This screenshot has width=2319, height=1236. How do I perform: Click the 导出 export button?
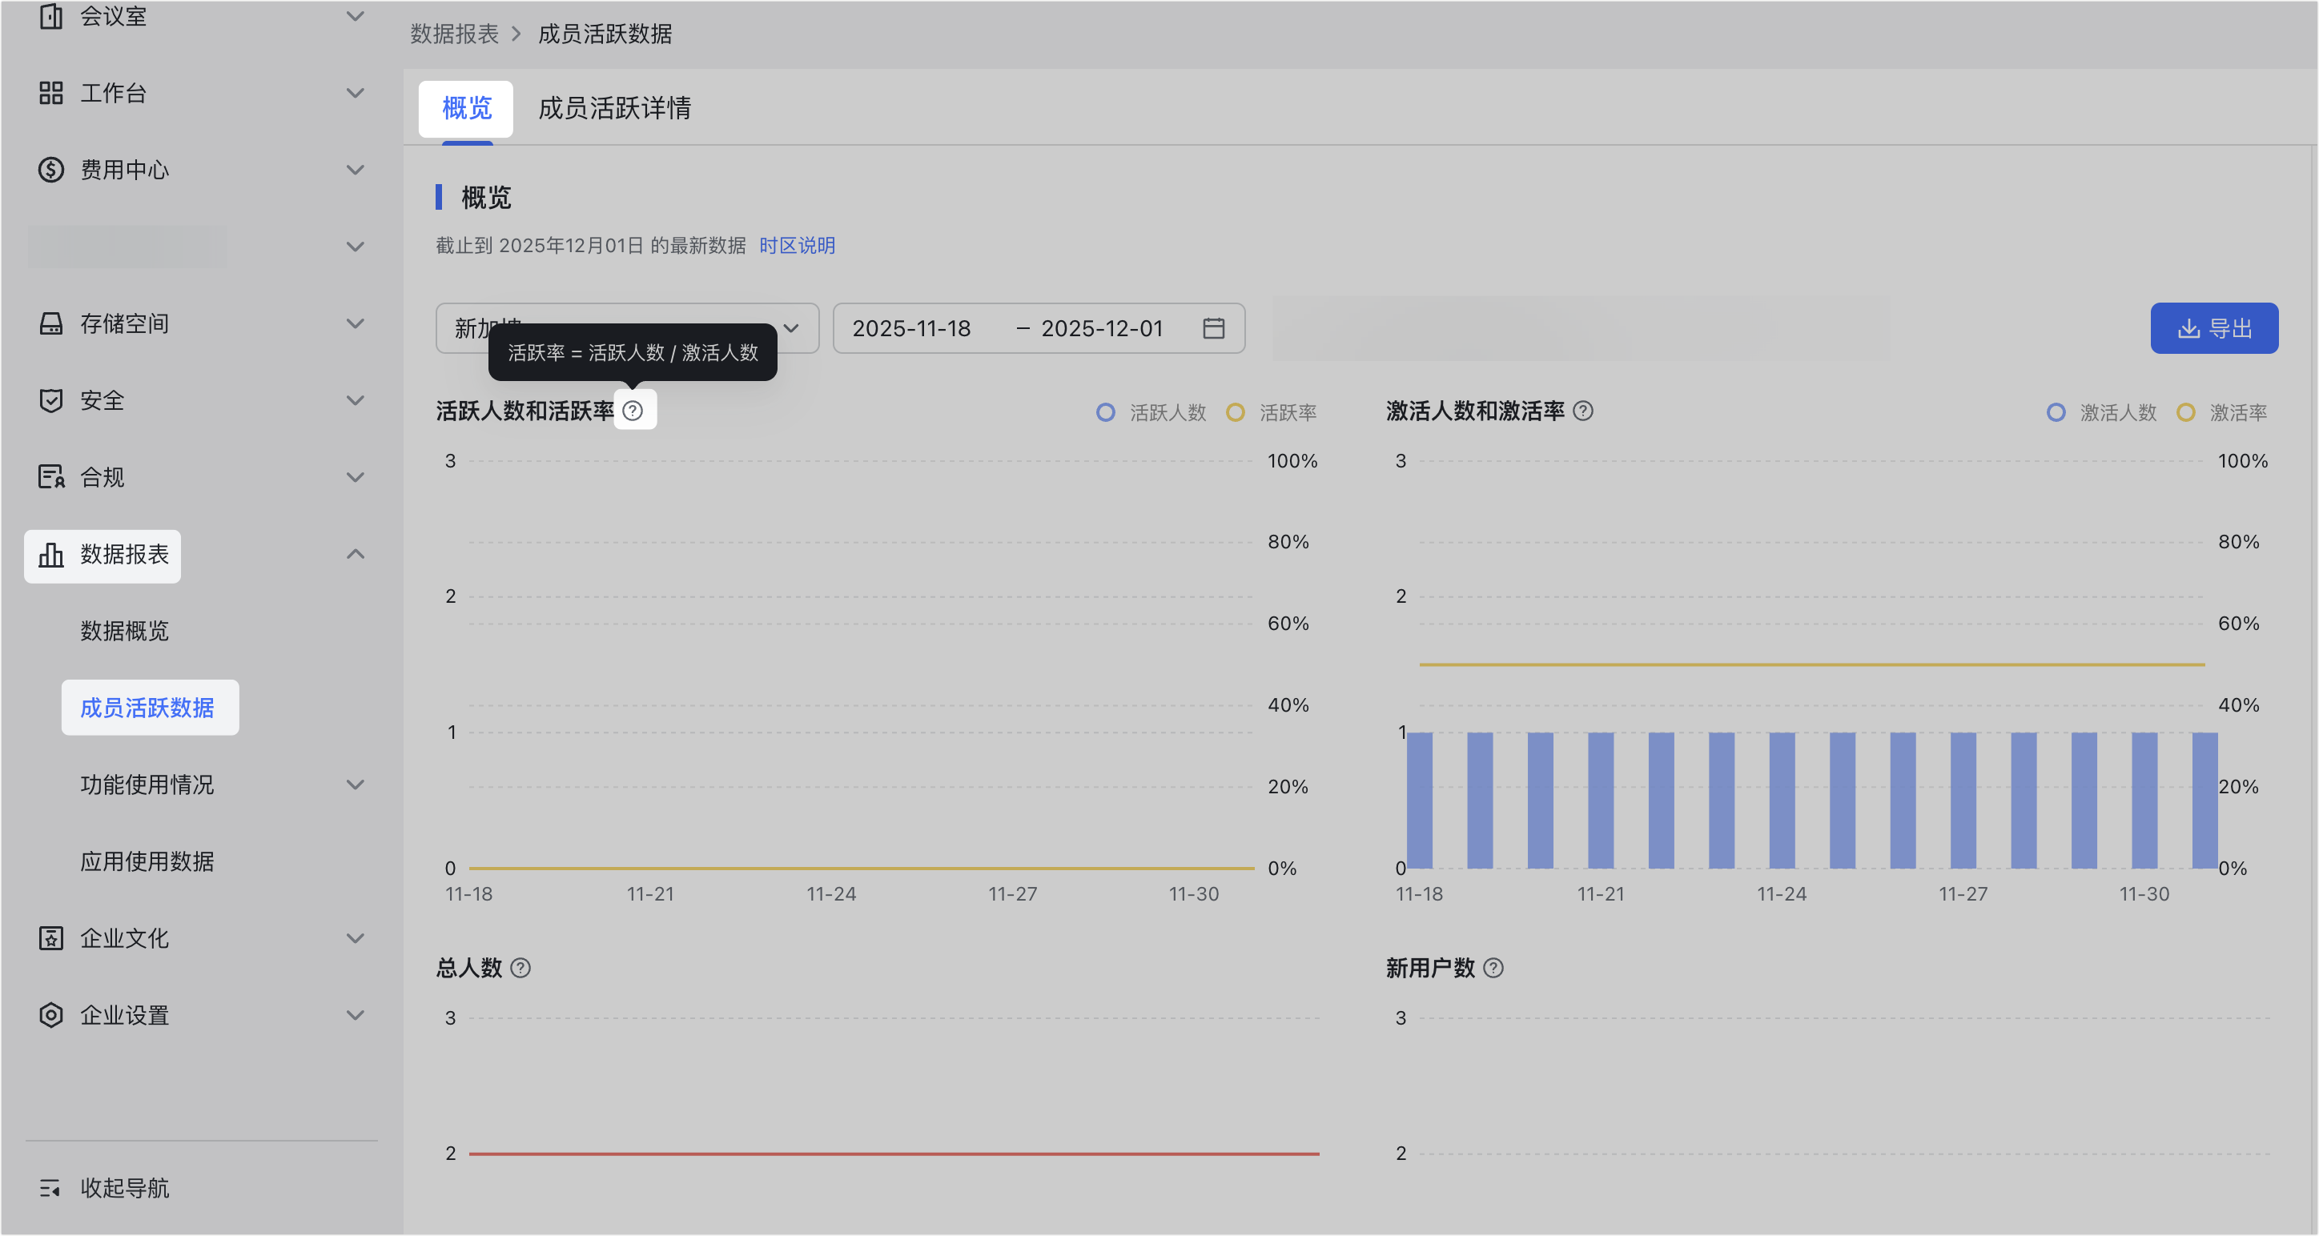coord(2213,327)
